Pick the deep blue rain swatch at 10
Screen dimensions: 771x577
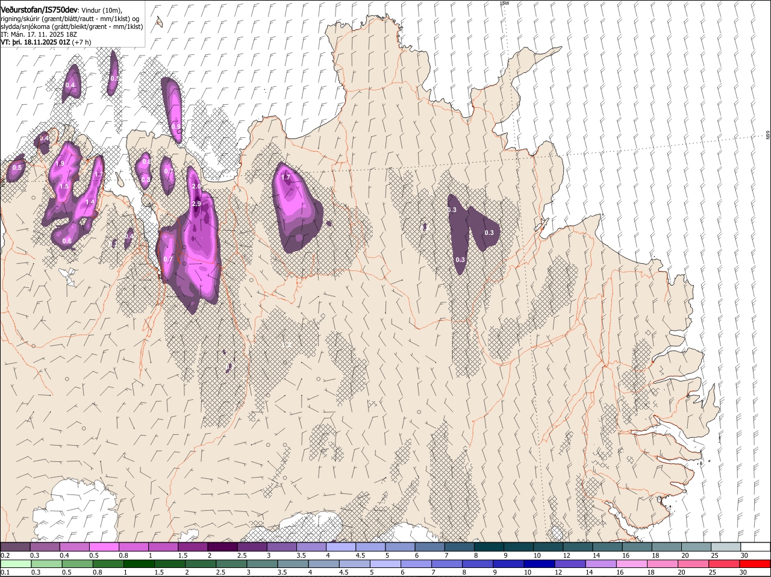point(539,564)
